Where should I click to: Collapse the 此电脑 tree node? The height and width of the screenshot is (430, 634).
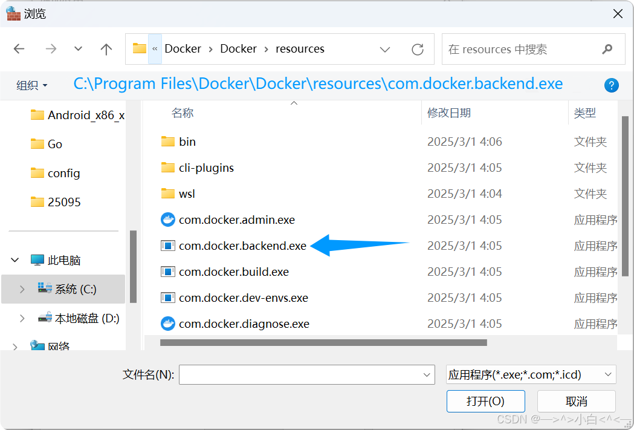(13, 260)
